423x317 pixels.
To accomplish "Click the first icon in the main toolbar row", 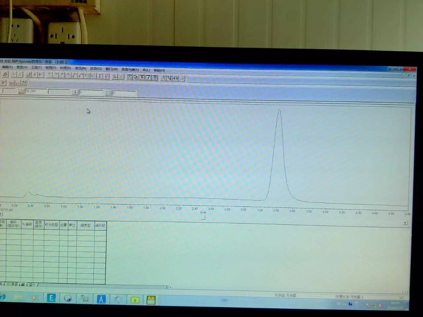I will [5, 75].
